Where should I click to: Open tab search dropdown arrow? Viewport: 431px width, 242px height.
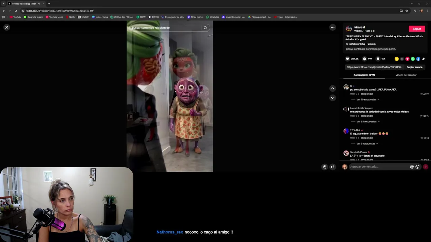[x=3, y=4]
